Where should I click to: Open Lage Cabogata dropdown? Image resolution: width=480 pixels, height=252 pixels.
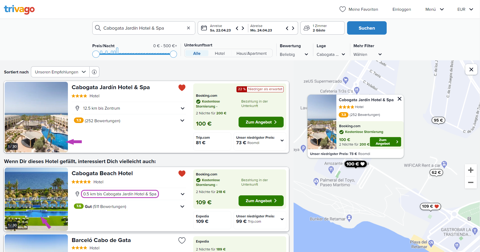[331, 55]
